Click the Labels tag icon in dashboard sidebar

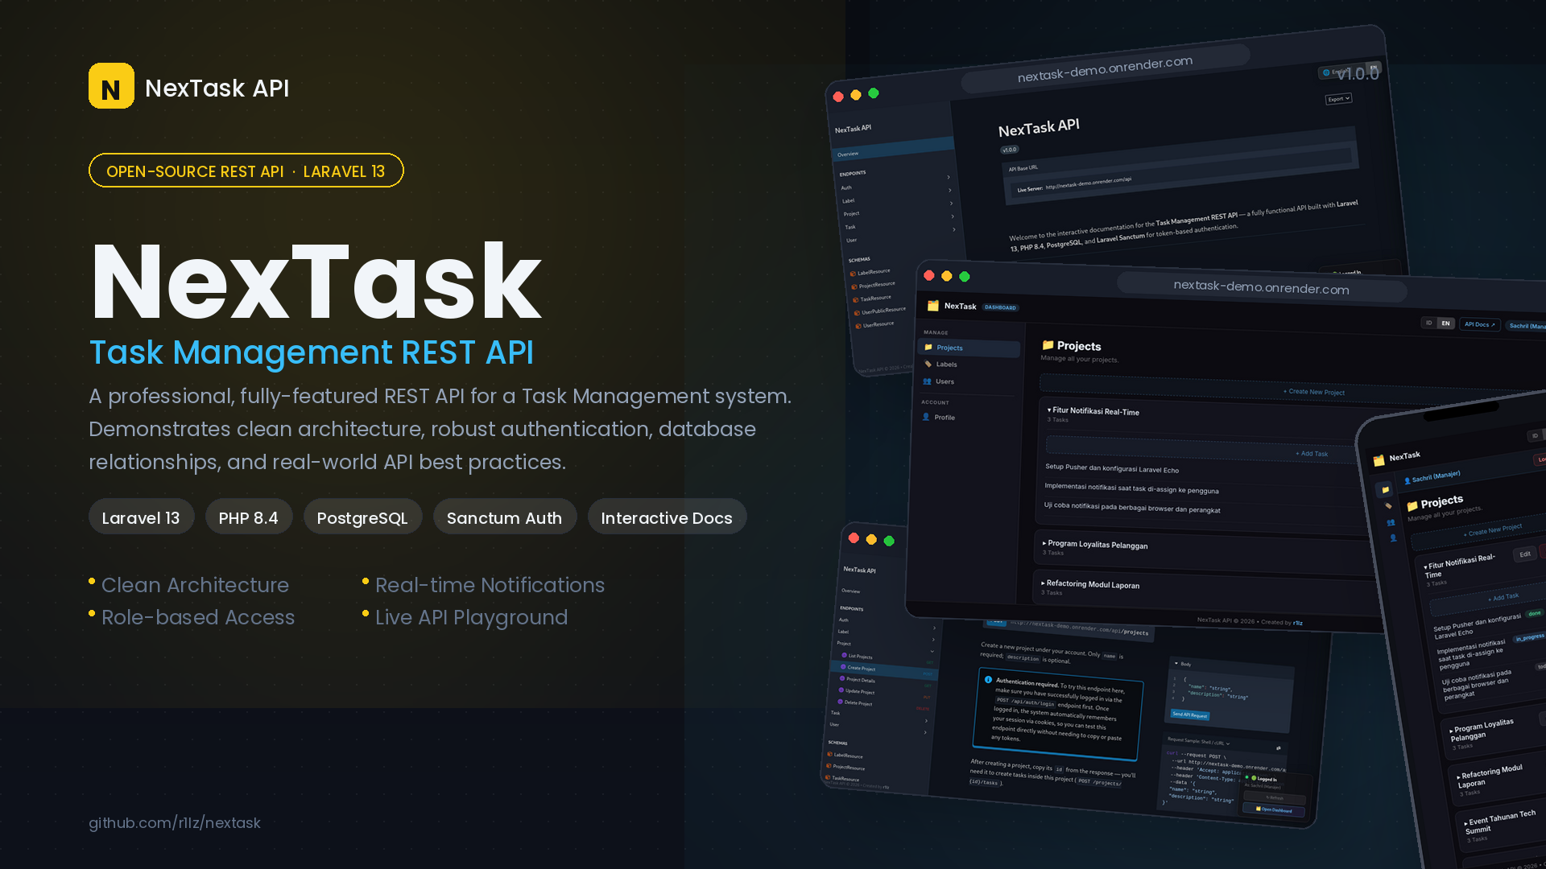click(928, 364)
